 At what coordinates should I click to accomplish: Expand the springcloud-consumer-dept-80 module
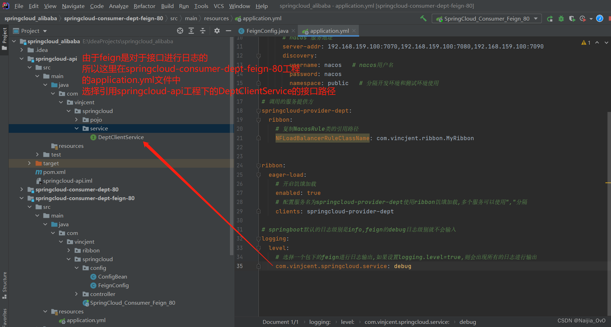(x=22, y=189)
